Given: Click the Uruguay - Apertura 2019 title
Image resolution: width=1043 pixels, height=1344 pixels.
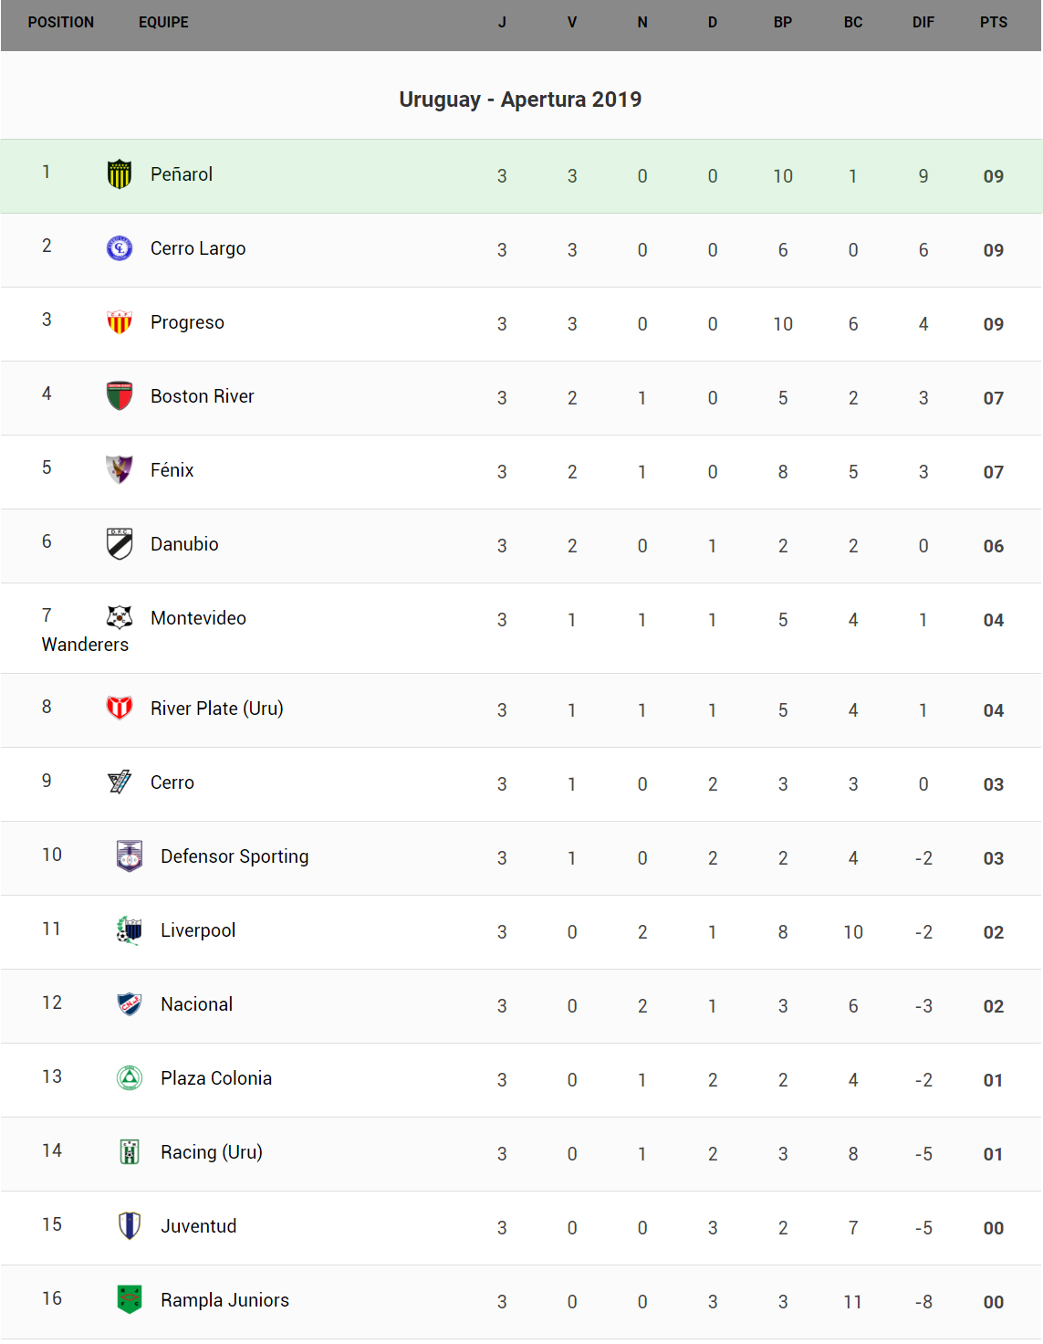Looking at the screenshot, I should (x=520, y=100).
